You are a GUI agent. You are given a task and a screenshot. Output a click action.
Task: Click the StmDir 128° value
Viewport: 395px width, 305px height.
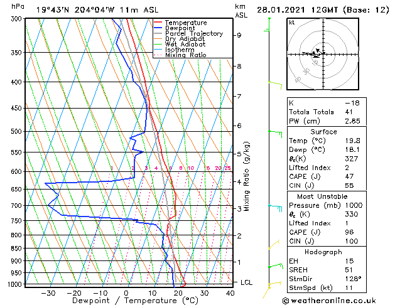(353, 279)
